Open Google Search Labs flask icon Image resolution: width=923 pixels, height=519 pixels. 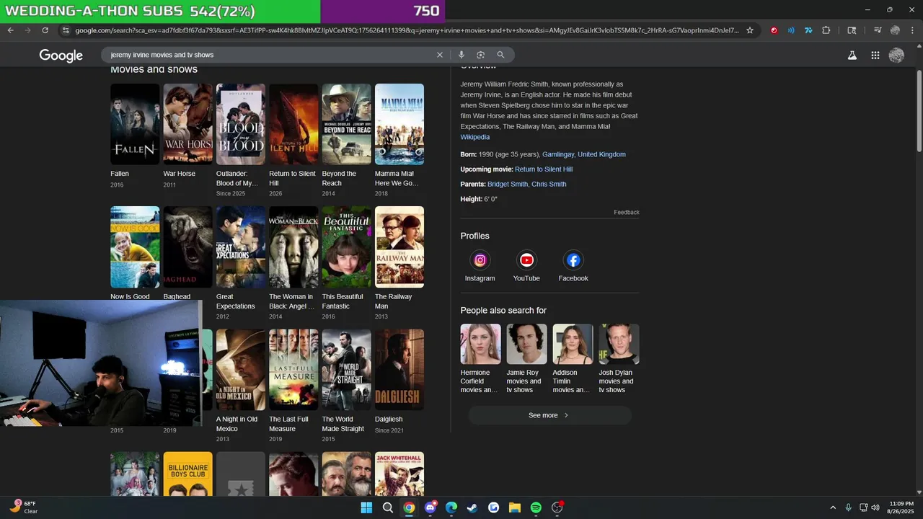tap(852, 55)
